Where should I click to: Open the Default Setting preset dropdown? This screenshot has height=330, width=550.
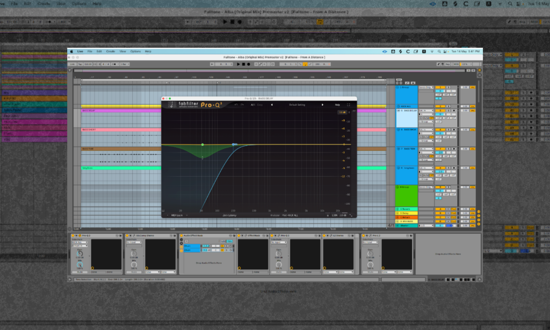297,105
